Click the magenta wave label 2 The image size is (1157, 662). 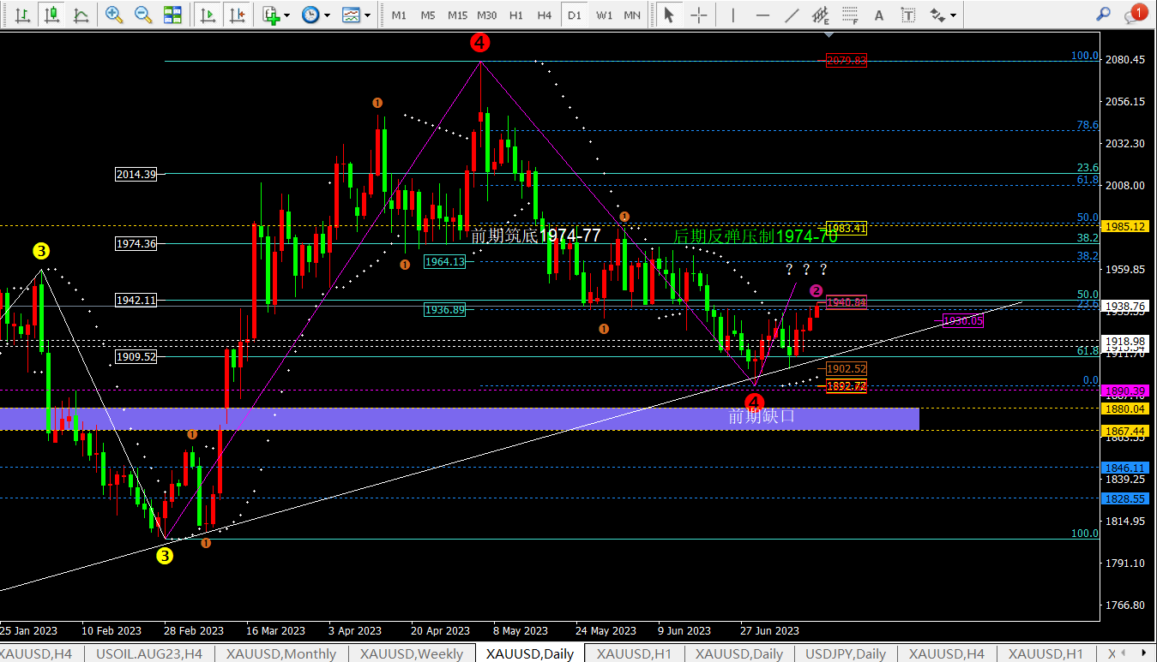tap(817, 291)
